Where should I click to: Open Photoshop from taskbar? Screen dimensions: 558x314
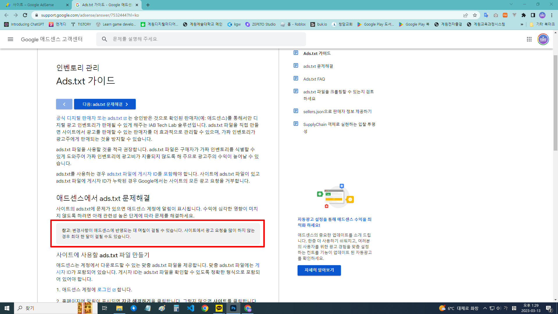[x=233, y=308]
